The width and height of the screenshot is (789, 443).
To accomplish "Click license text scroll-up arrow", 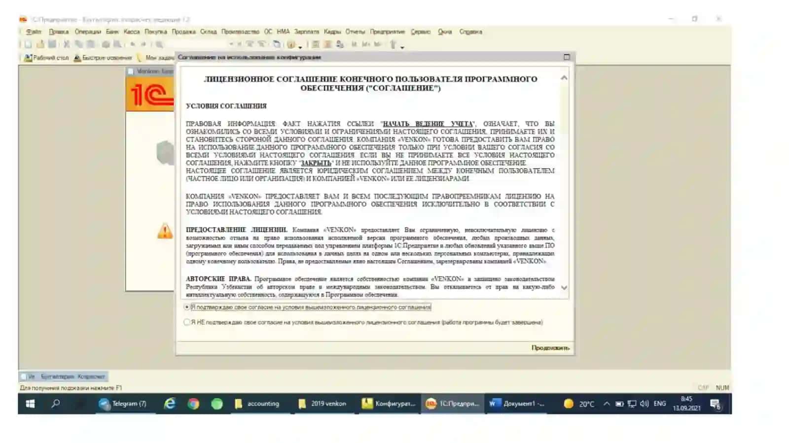I will click(x=564, y=78).
